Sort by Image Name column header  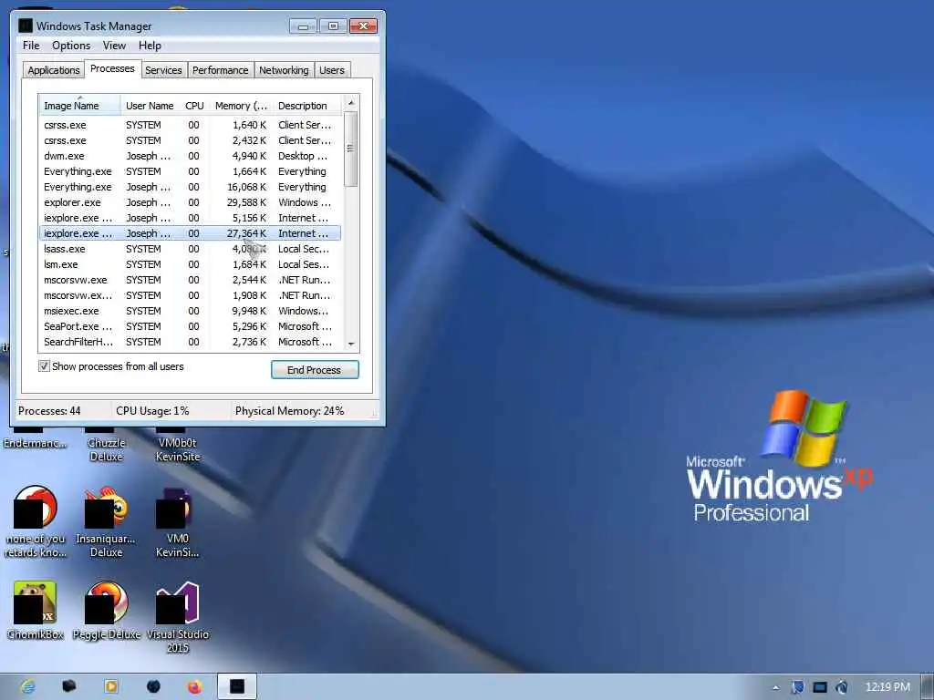point(80,106)
